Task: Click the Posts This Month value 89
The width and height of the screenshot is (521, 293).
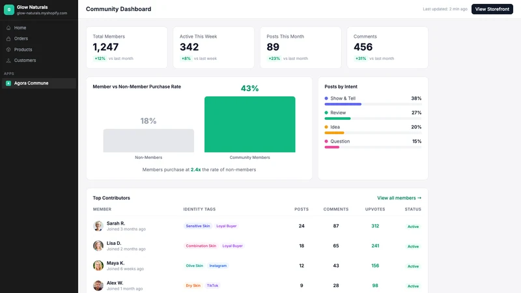Action: click(x=273, y=47)
